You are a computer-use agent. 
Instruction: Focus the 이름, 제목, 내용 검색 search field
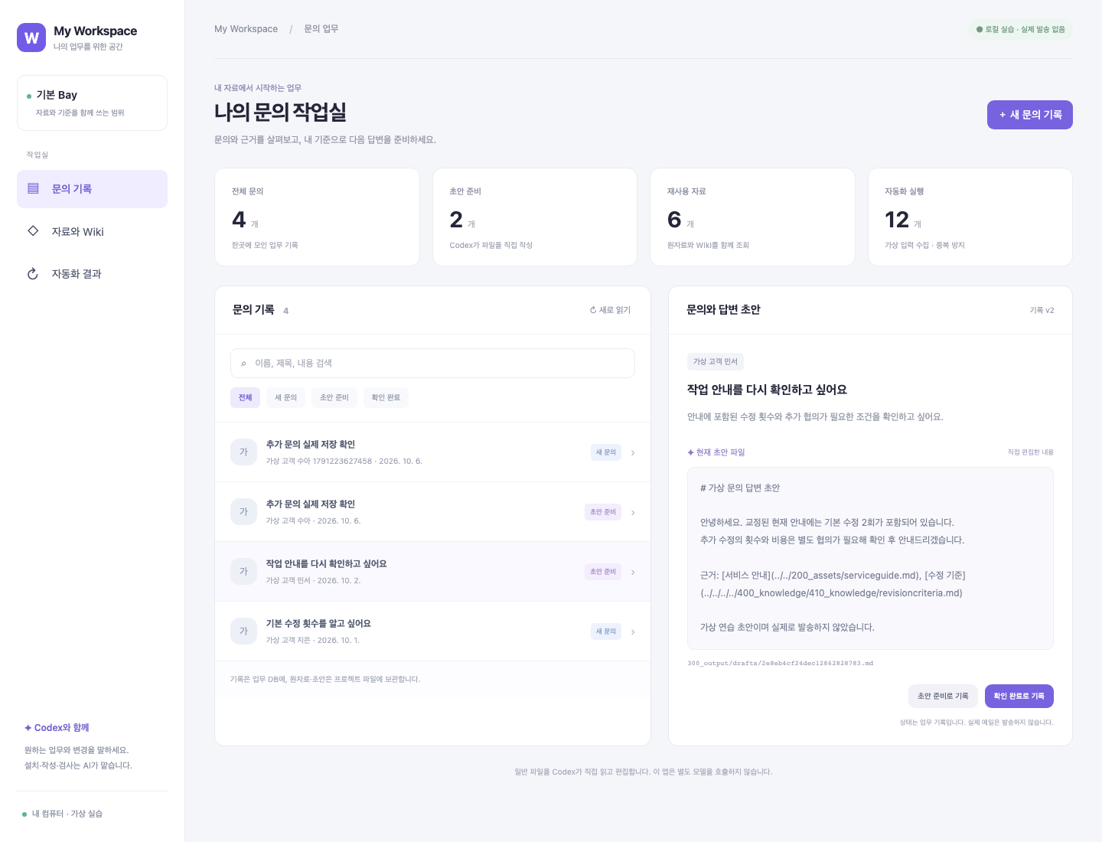pos(432,363)
